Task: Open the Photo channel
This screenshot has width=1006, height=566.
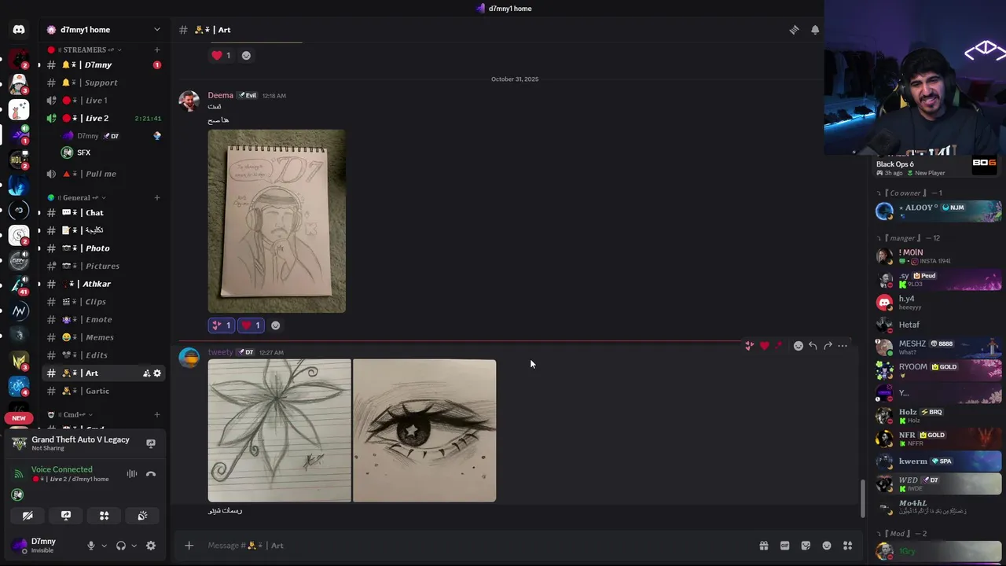Action: [103, 248]
